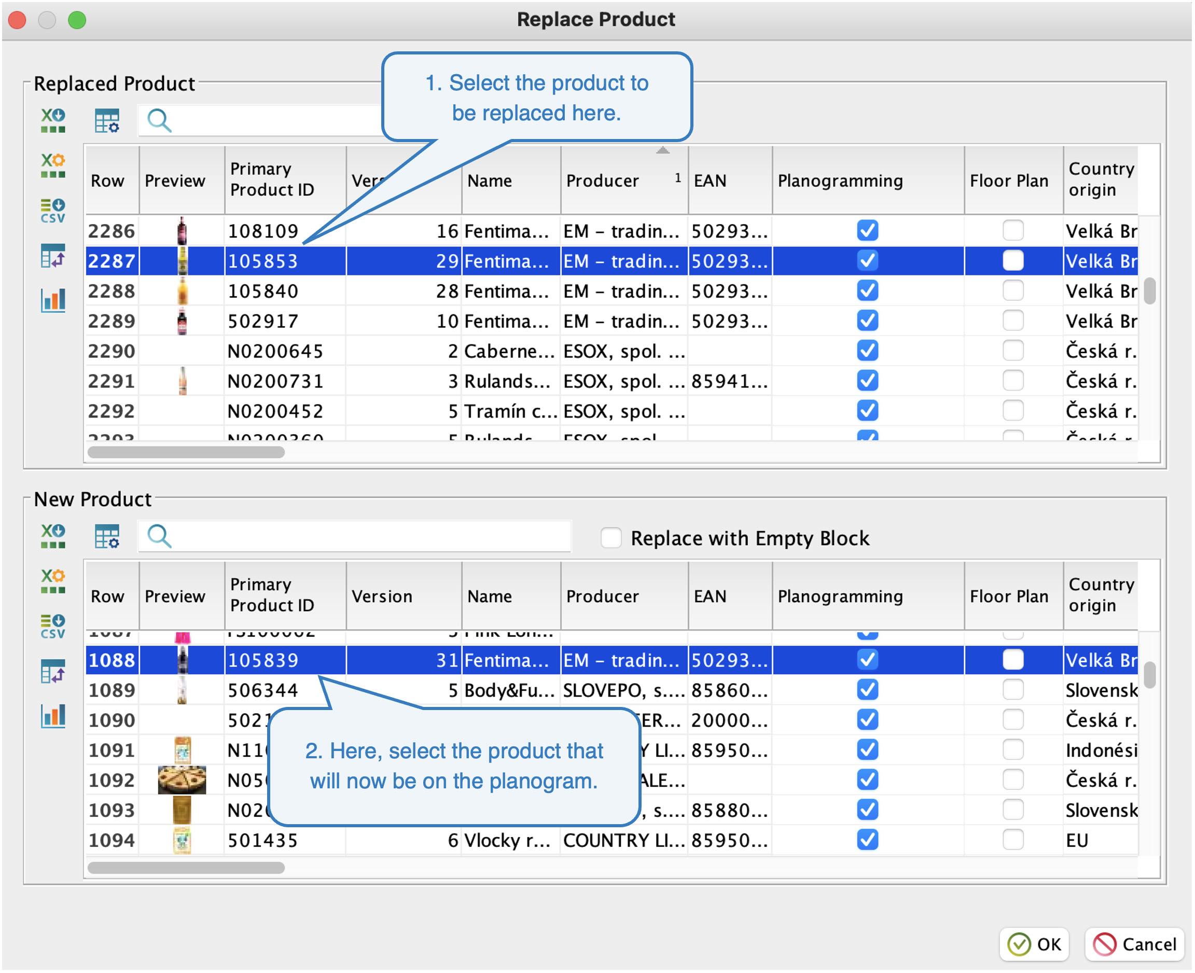The width and height of the screenshot is (1195, 973).
Task: Cancel the Replace Product dialog
Action: coord(1134,944)
